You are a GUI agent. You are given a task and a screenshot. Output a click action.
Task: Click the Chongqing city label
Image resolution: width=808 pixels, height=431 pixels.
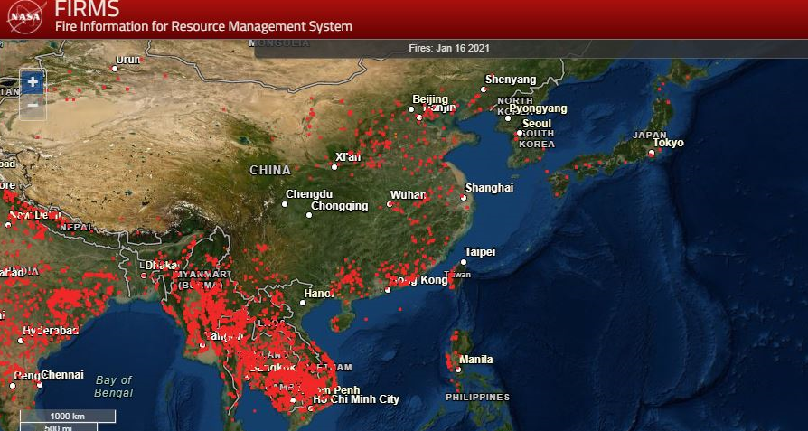[340, 206]
